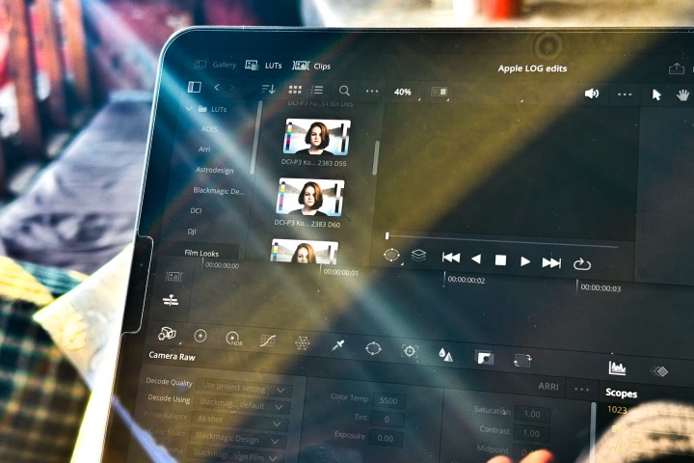The width and height of the screenshot is (694, 463).
Task: Click the viewer scrubber playhead
Action: click(387, 235)
